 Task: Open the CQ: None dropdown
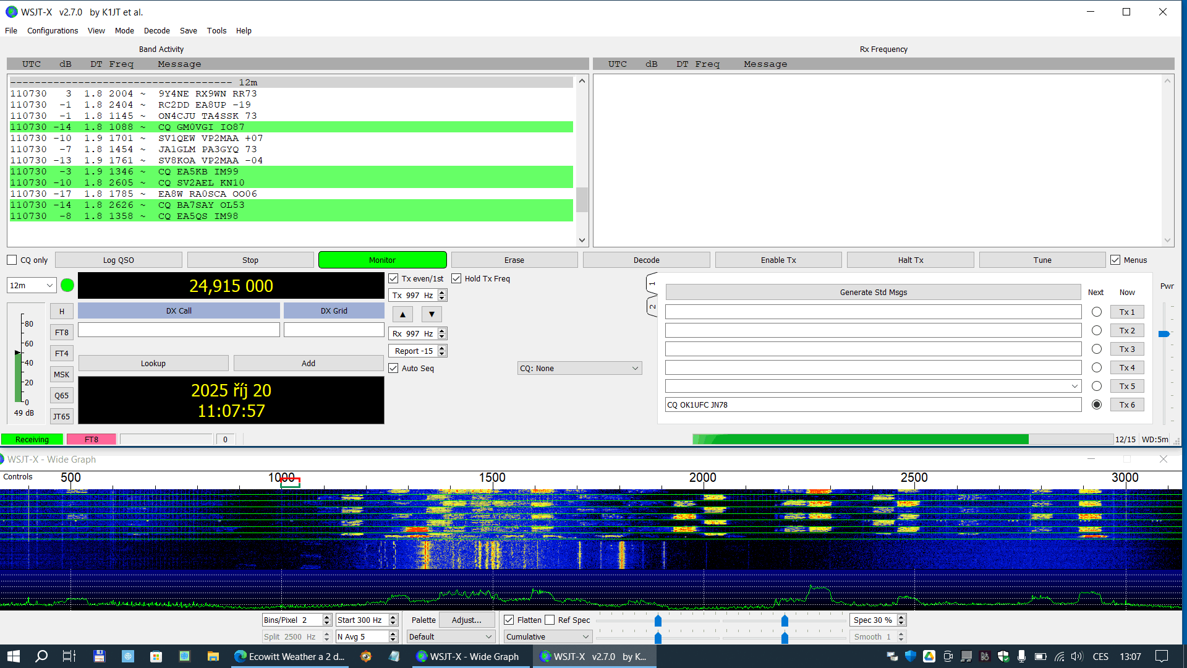point(579,368)
